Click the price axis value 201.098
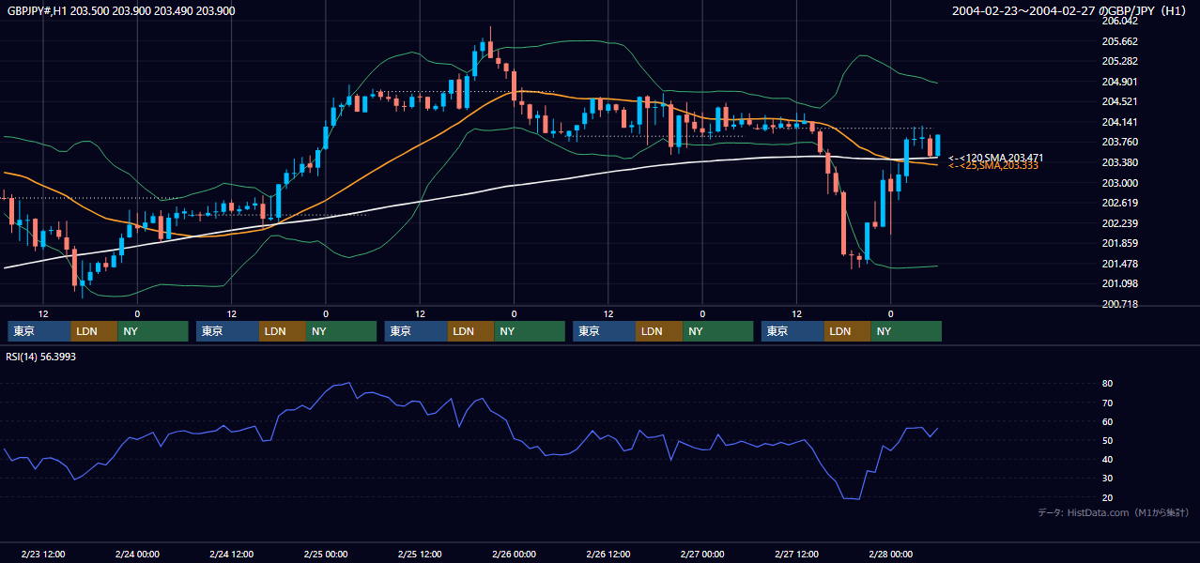1200x563 pixels. click(x=1119, y=284)
